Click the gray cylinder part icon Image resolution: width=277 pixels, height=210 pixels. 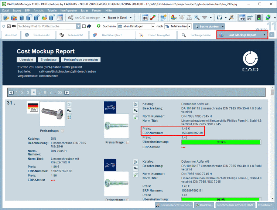click(x=219, y=18)
